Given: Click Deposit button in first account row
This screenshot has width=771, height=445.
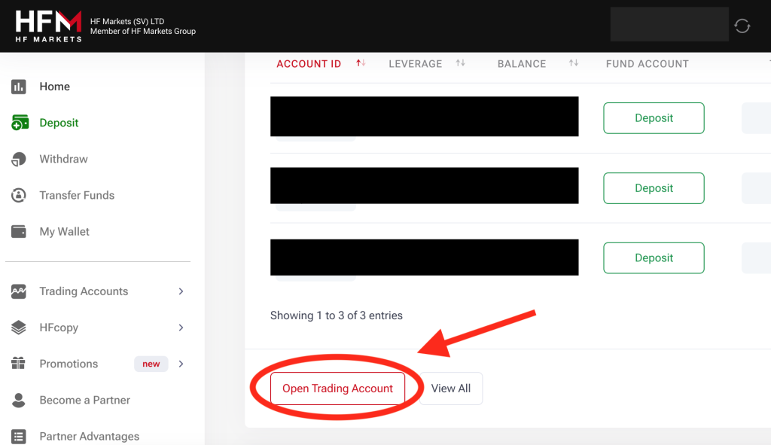Looking at the screenshot, I should point(654,118).
